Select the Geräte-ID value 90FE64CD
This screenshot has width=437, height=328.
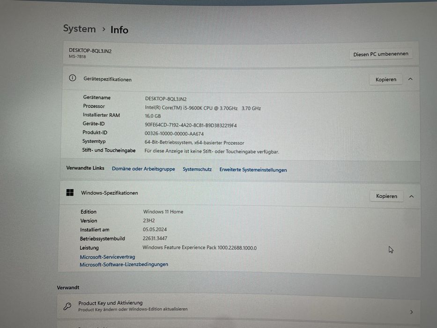pos(191,125)
